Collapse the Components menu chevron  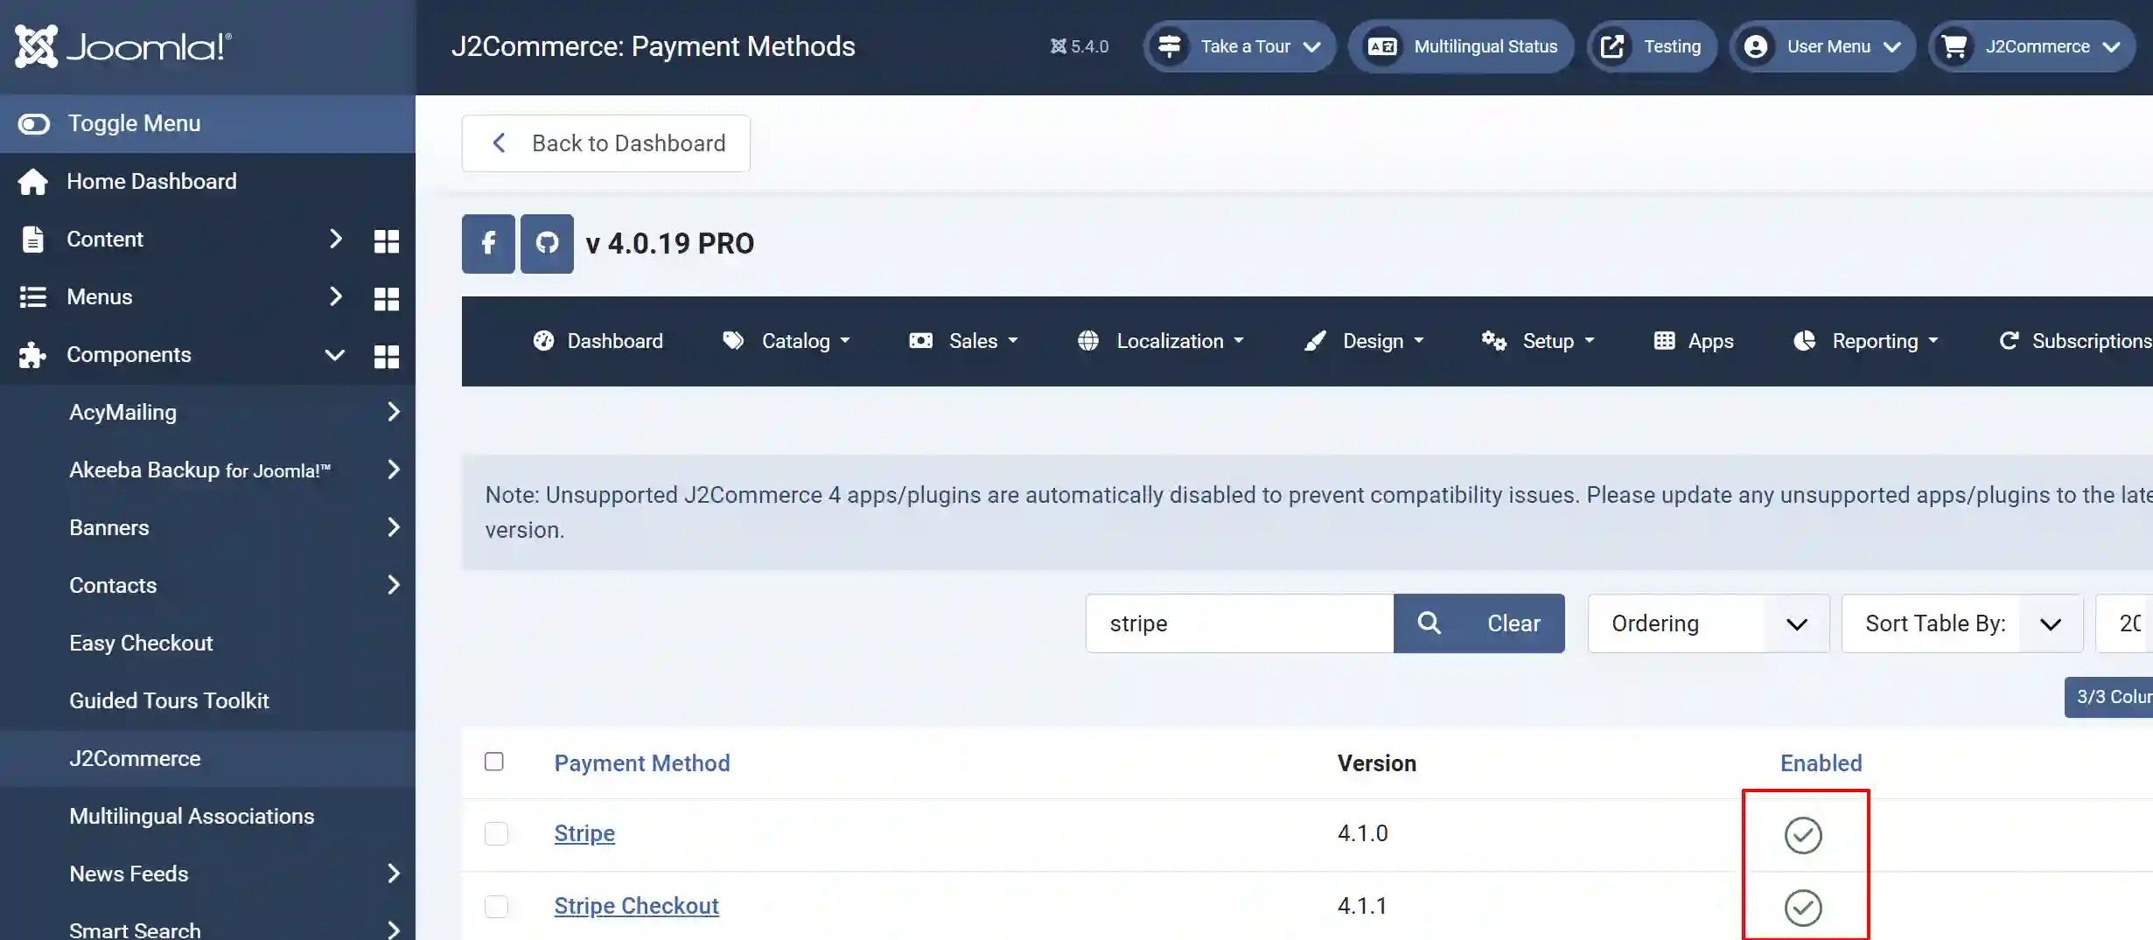(x=334, y=355)
